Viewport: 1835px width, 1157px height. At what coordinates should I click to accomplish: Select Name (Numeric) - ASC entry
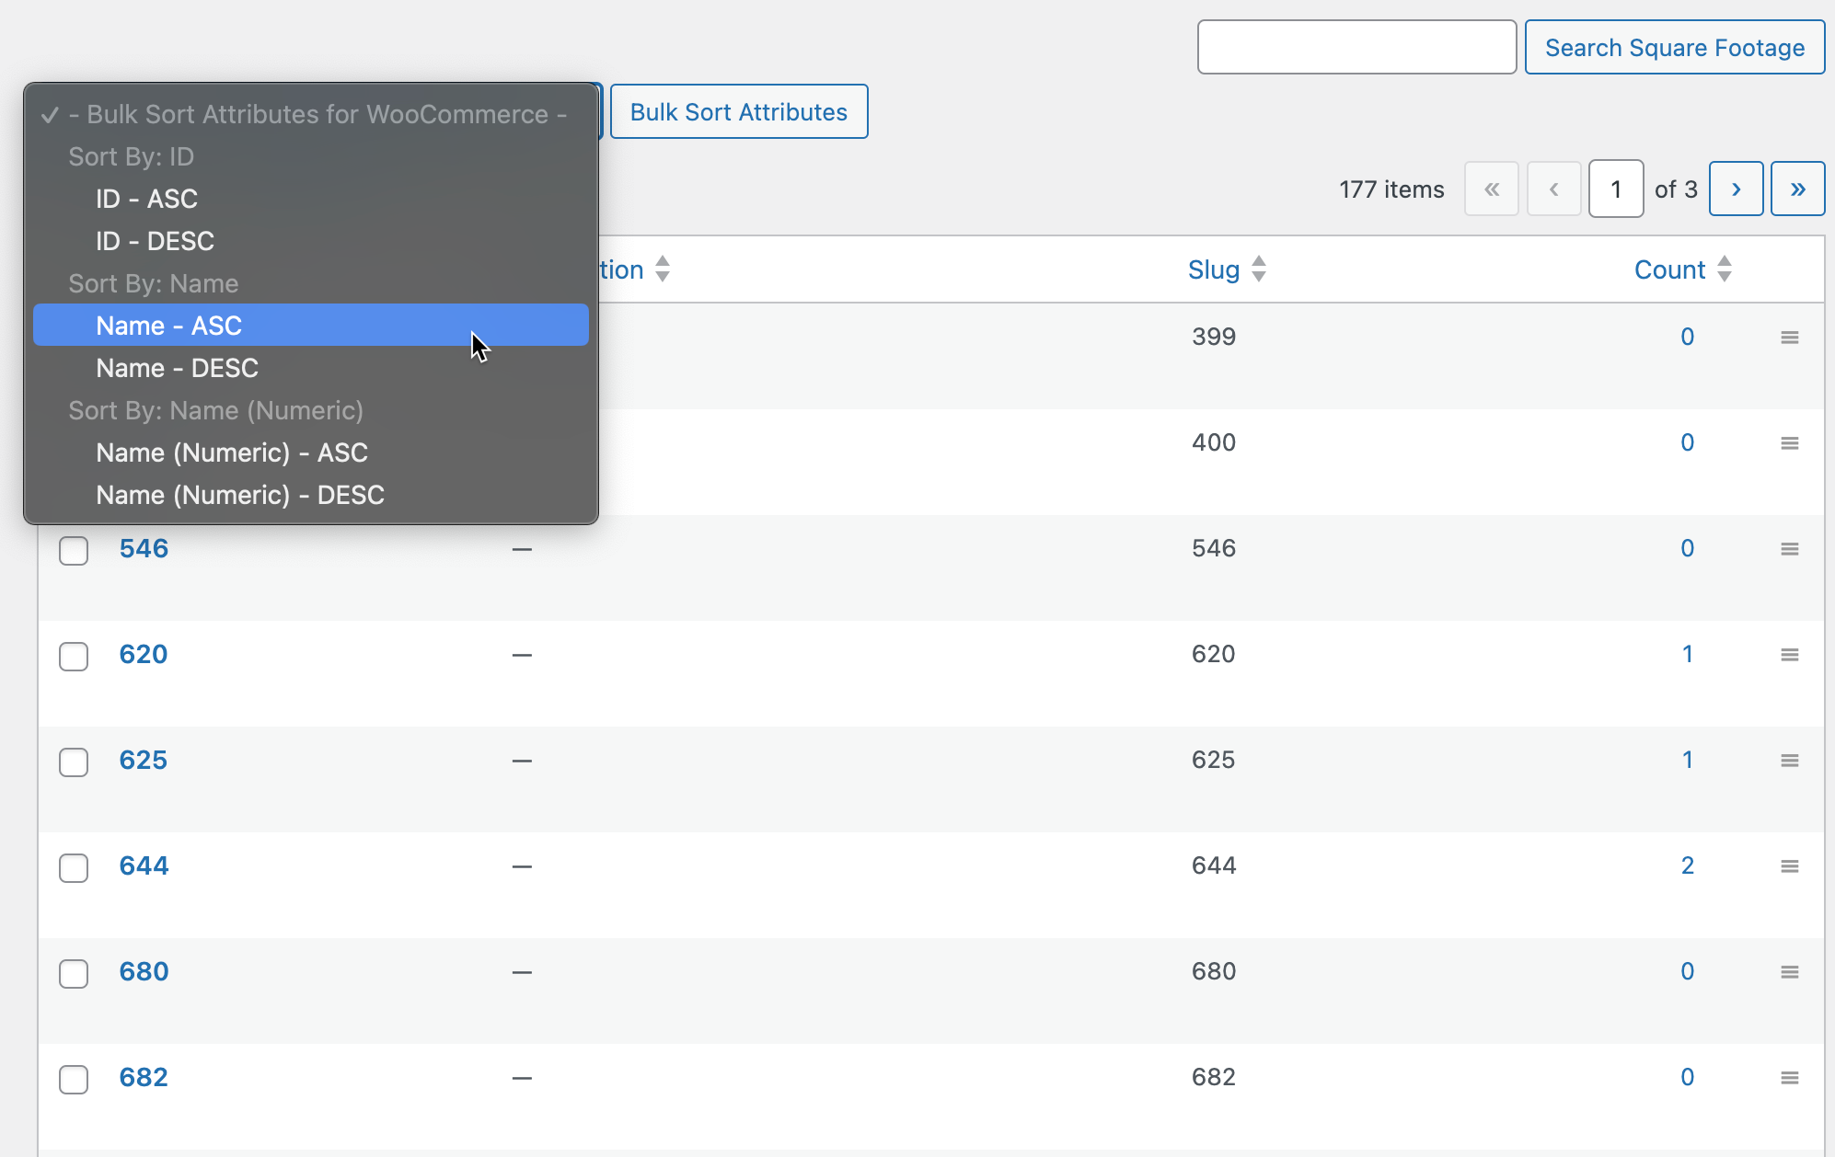232,452
